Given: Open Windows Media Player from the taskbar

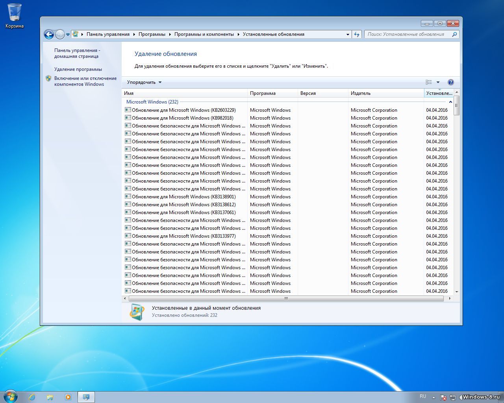Looking at the screenshot, I should point(68,397).
